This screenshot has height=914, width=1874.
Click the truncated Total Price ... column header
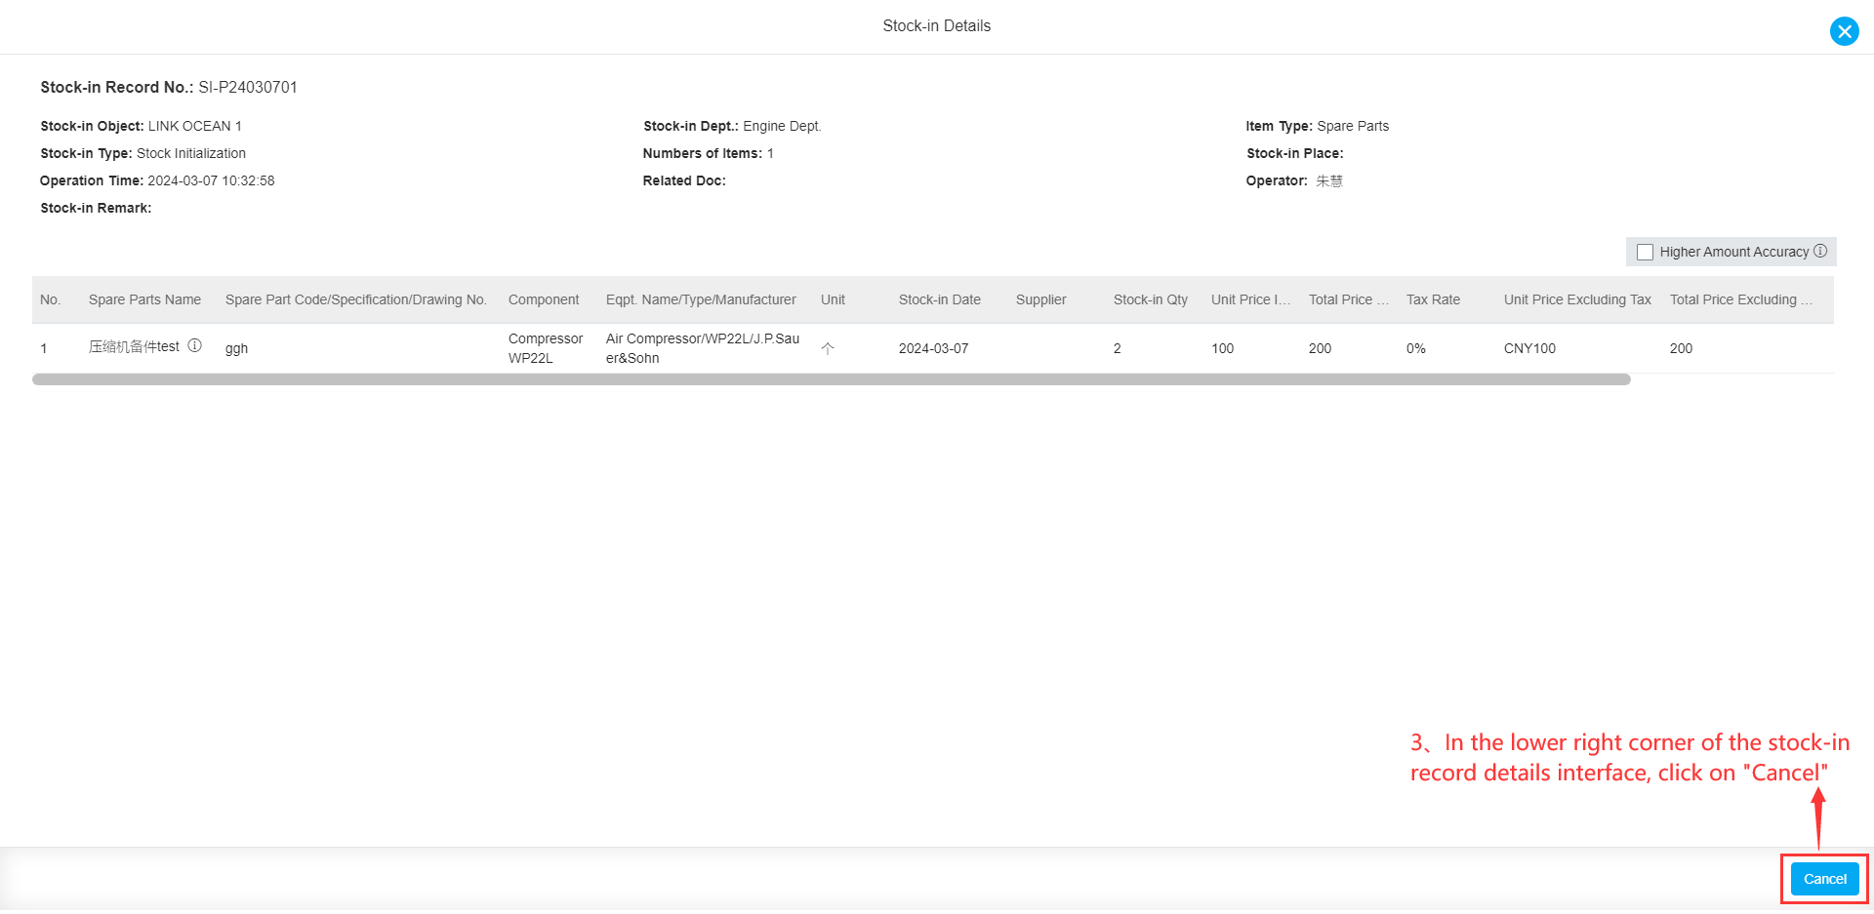pos(1348,299)
